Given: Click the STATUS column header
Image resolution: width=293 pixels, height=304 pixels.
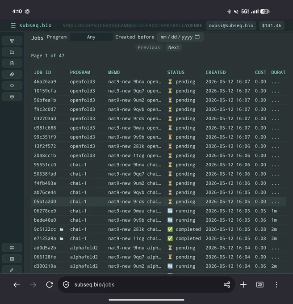Looking at the screenshot, I should 176,72.
